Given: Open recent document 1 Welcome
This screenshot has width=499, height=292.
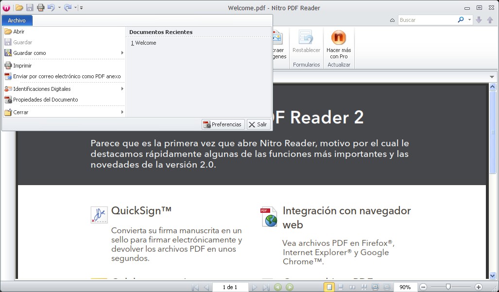Looking at the screenshot, I should (143, 43).
